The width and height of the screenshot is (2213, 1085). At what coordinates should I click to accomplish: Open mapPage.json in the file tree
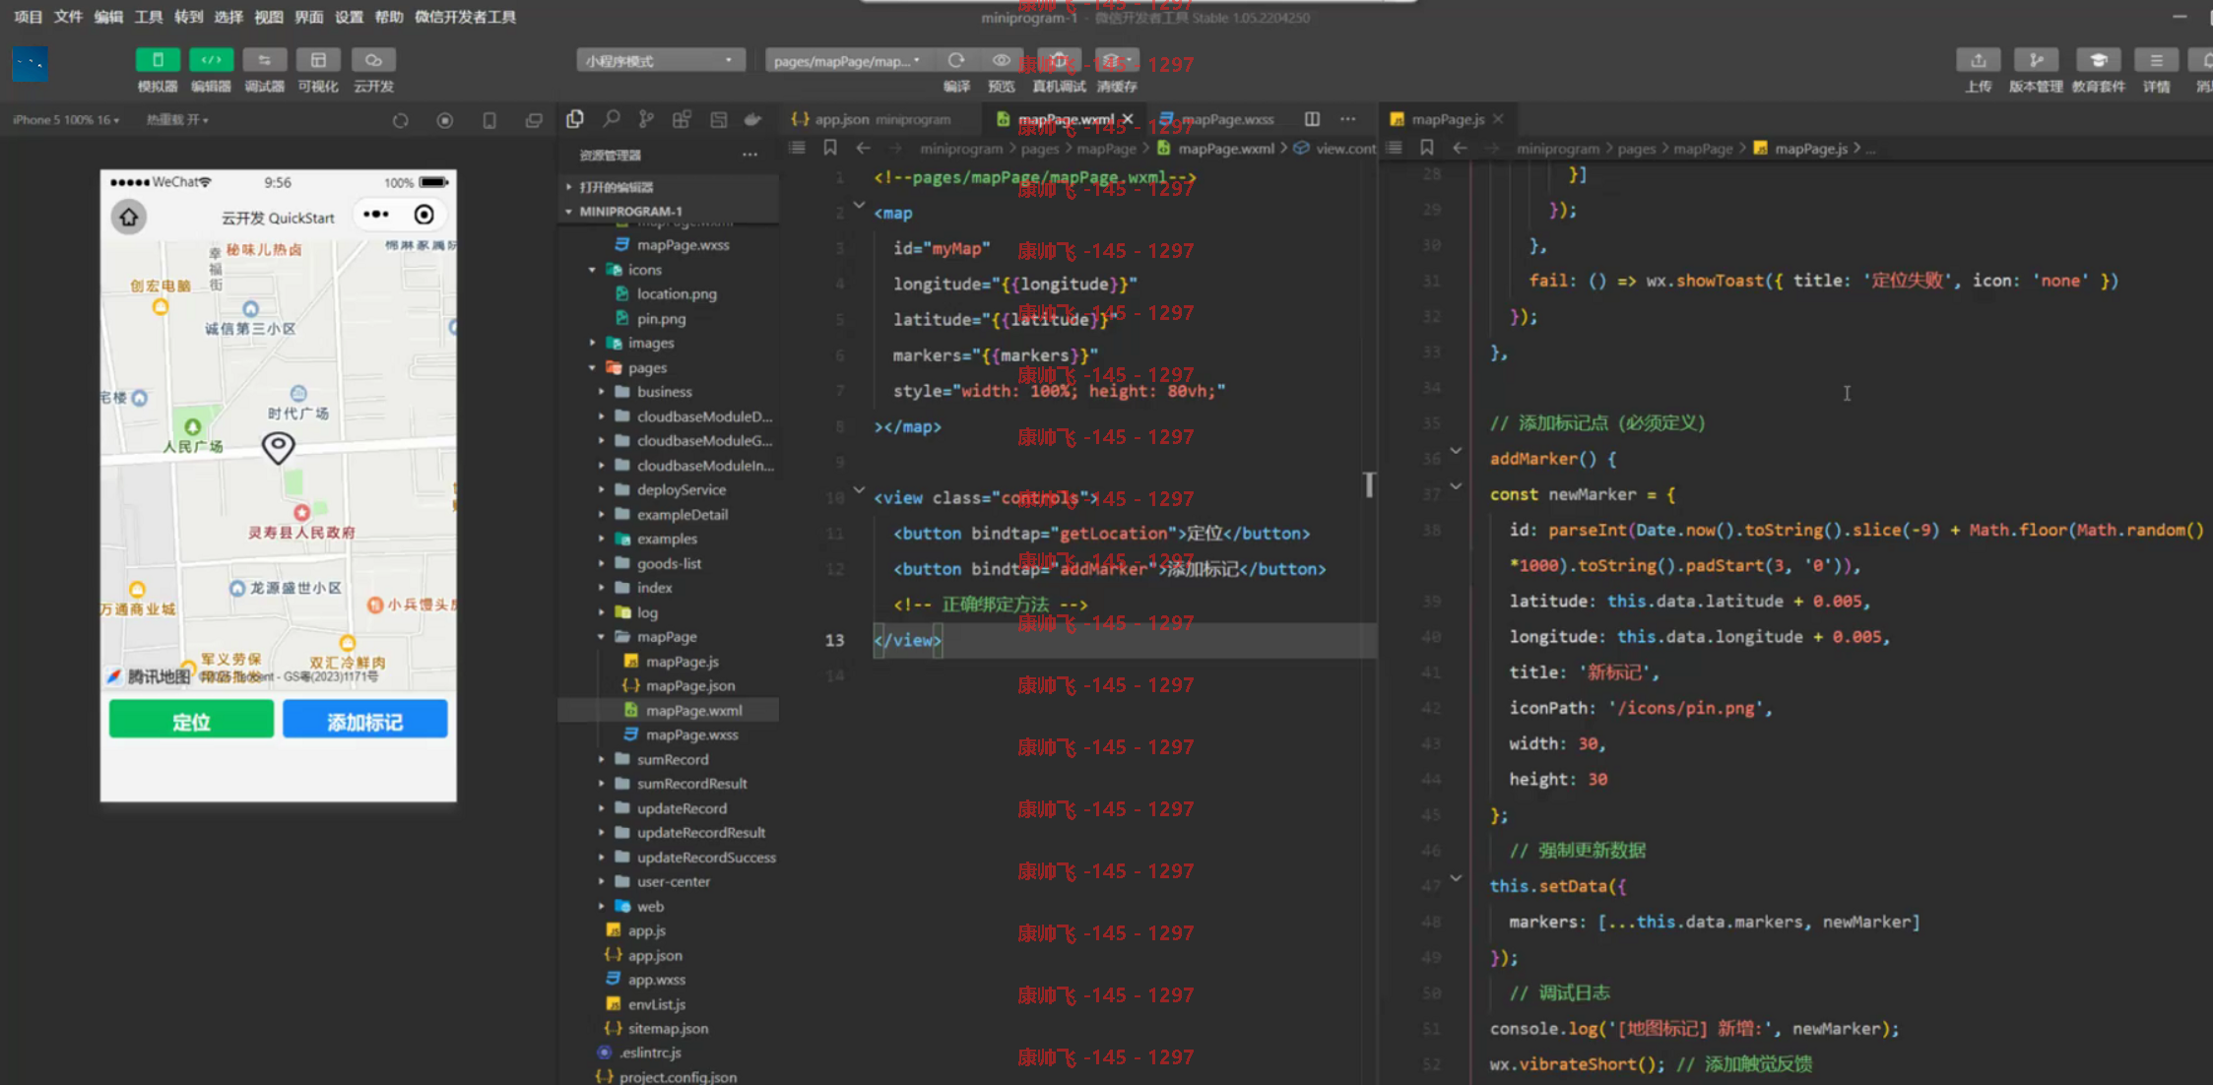tap(689, 685)
